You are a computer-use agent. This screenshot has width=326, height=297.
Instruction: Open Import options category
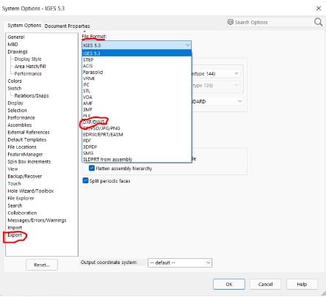click(x=15, y=228)
